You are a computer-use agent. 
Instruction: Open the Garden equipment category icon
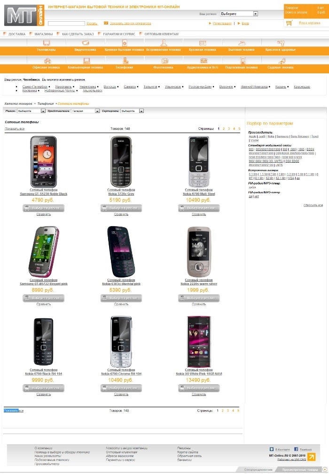pyautogui.click(x=282, y=61)
